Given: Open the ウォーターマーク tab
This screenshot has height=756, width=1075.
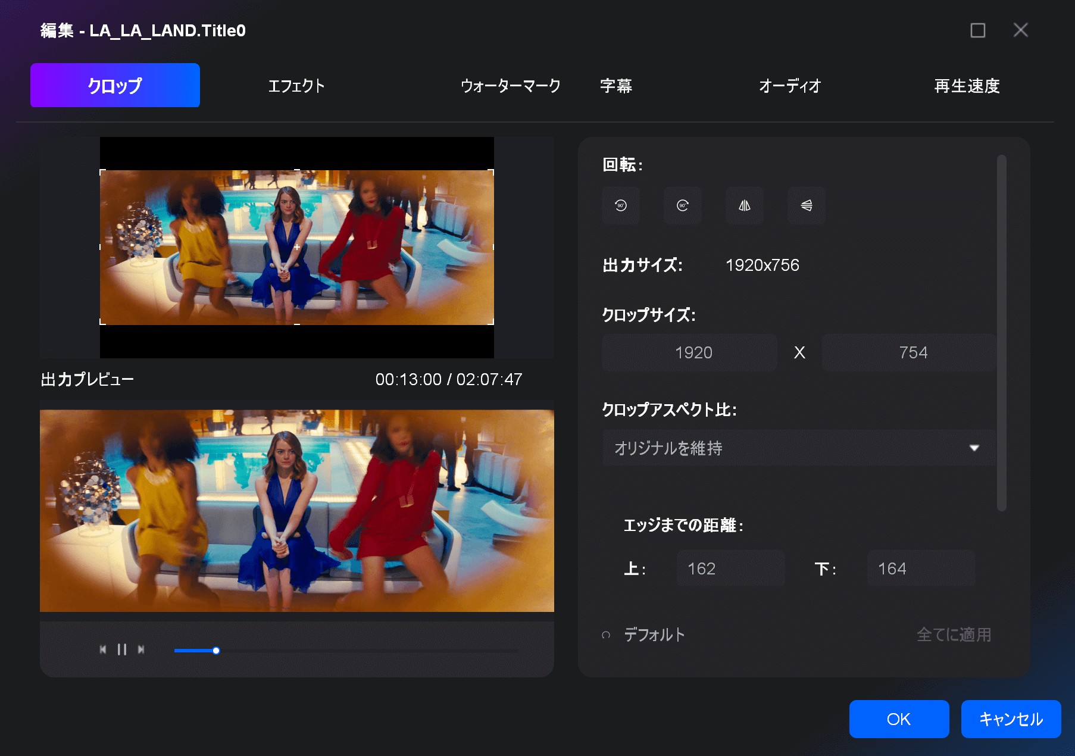Looking at the screenshot, I should pos(510,86).
